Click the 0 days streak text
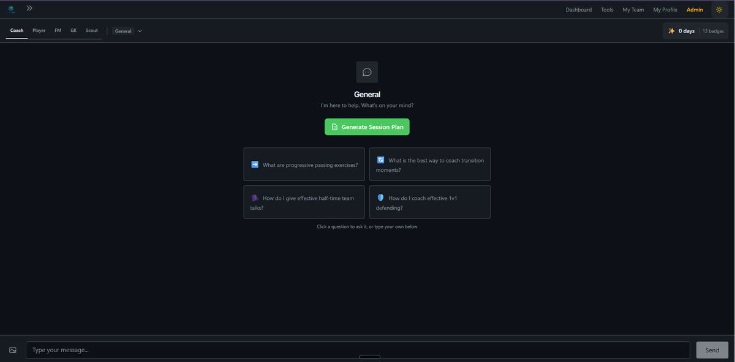735x362 pixels. point(687,31)
